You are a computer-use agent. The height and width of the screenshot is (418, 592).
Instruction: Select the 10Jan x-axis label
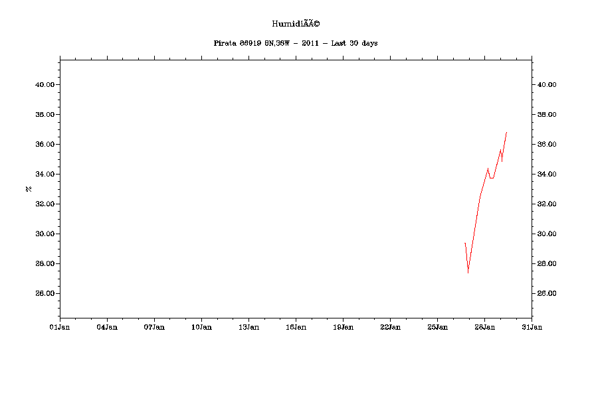tap(201, 327)
